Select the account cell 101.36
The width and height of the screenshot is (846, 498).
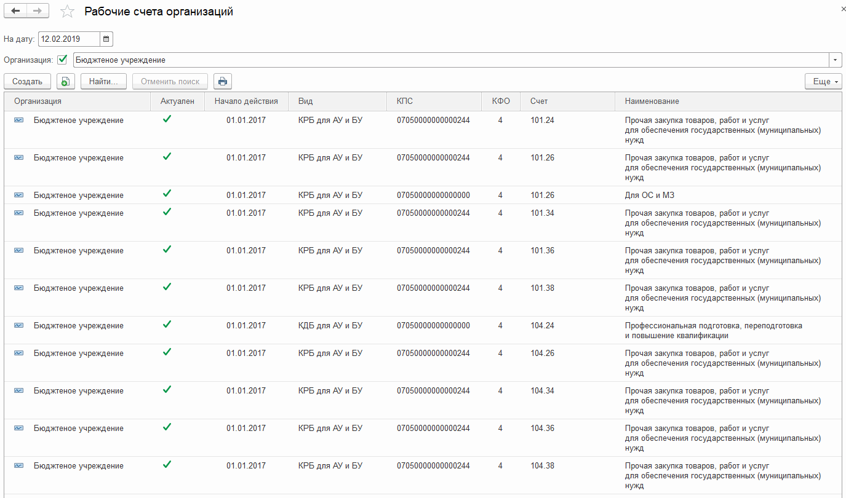pos(543,251)
